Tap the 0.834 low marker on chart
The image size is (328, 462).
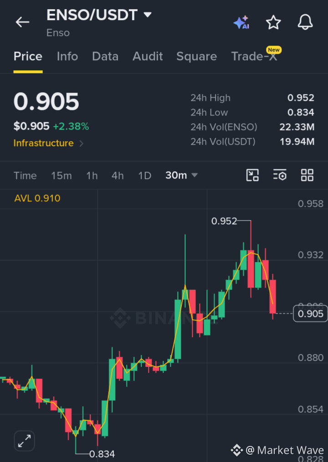pyautogui.click(x=102, y=454)
